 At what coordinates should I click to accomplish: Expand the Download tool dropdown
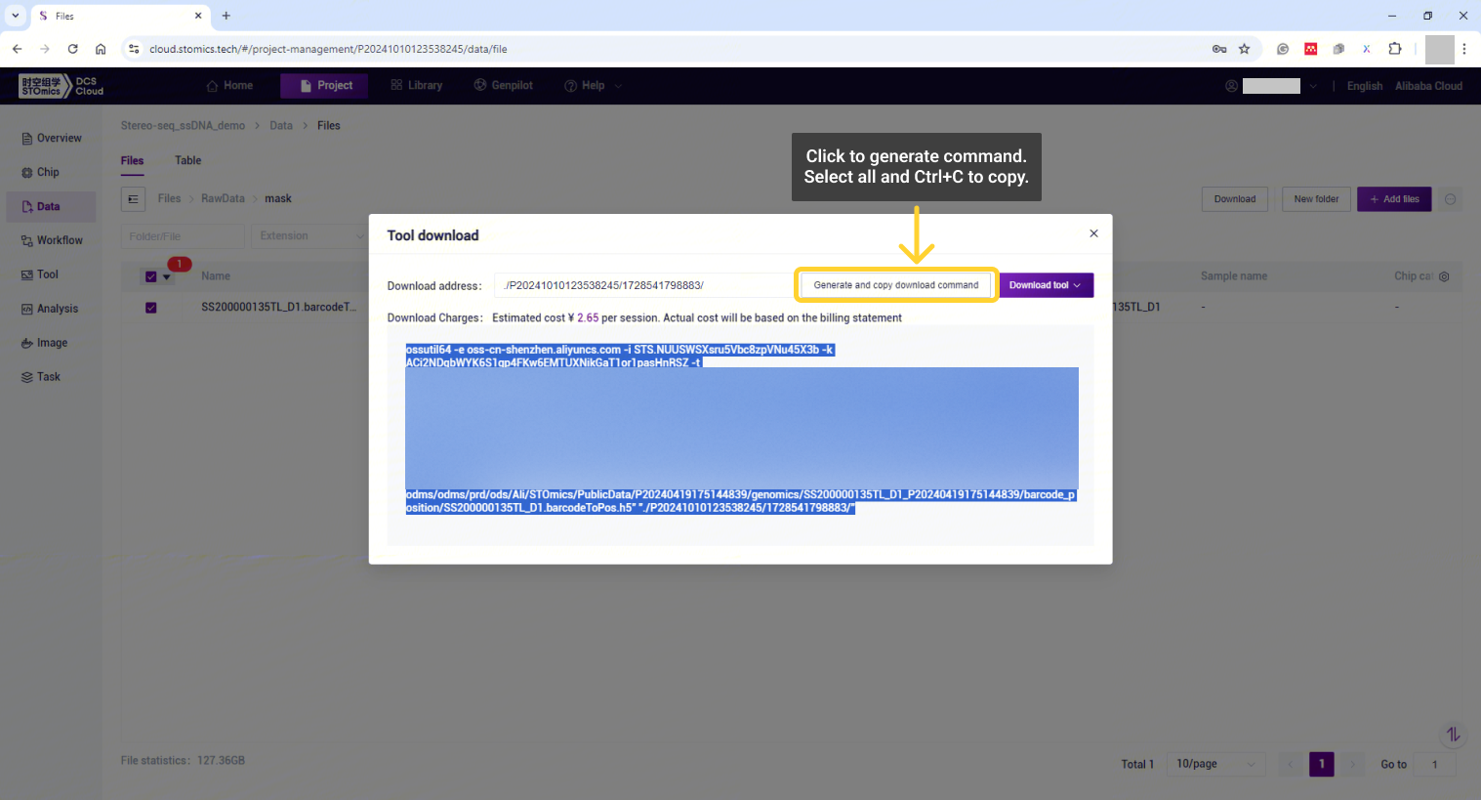click(1046, 285)
